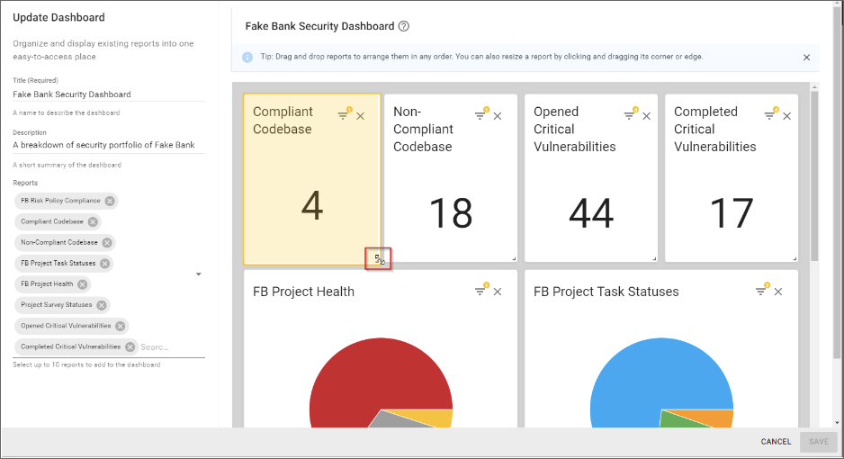Click the dashboard vertical scrollbar
844x459 pixels.
813,180
